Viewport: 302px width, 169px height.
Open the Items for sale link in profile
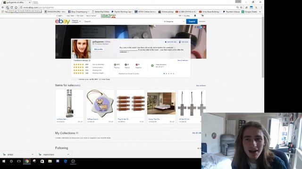tap(171, 42)
